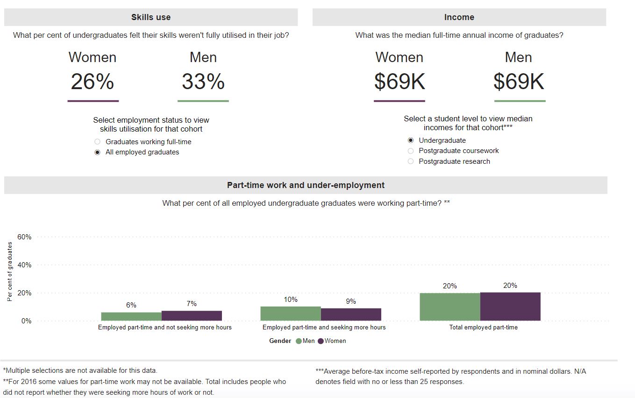The height and width of the screenshot is (398, 635).
Task: Click Part-time work and under-employment header
Action: point(306,185)
